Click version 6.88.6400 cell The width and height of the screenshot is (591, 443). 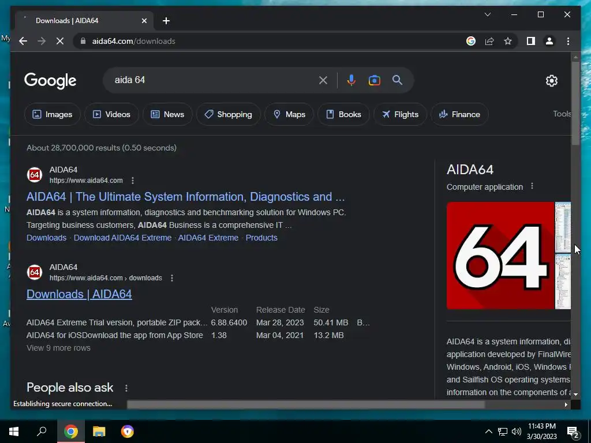(229, 322)
